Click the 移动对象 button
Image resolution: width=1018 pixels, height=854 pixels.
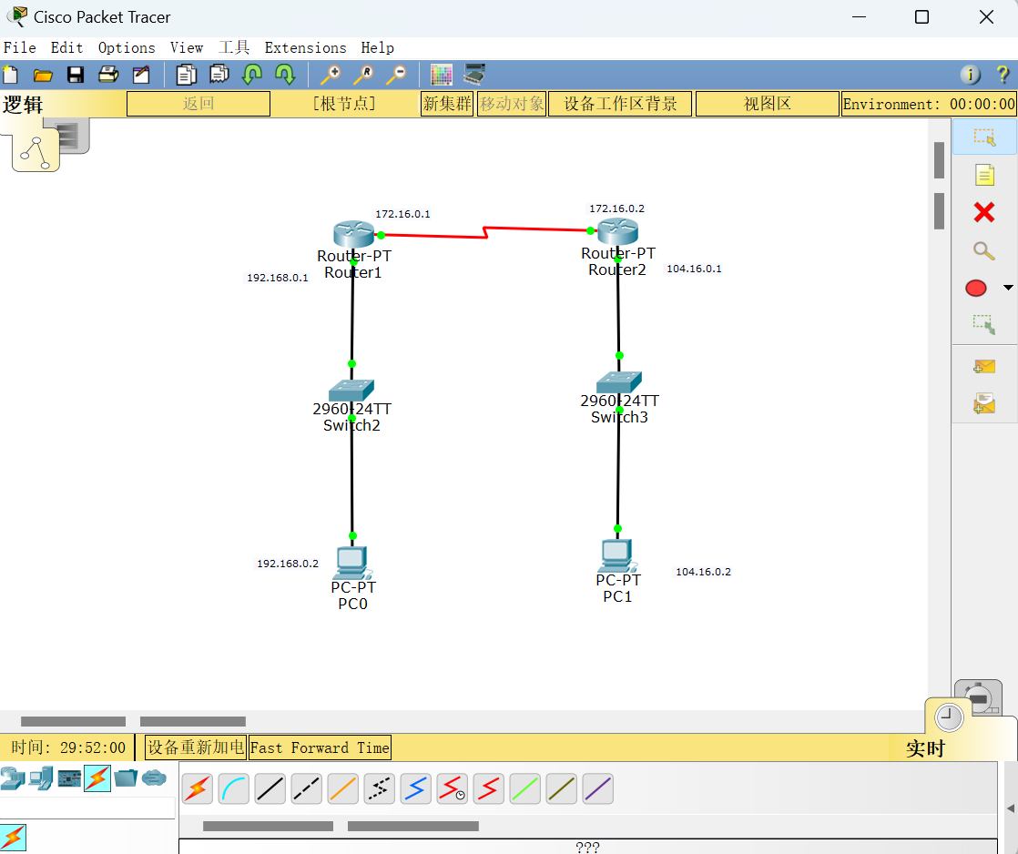coord(512,104)
